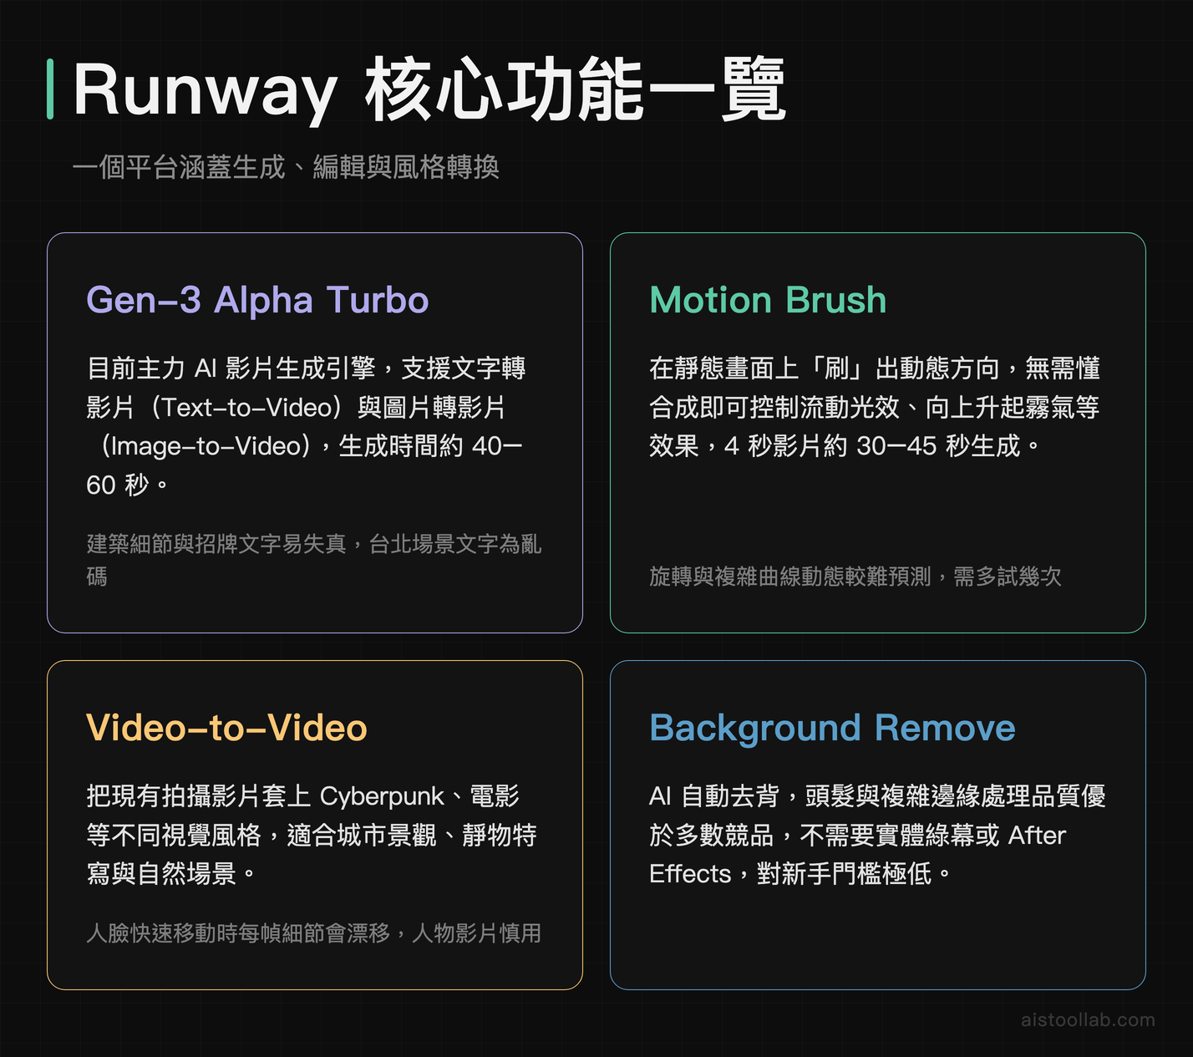1193x1057 pixels.
Task: Click the description starting '目前主力 AI 影片生成引擎'
Action: click(x=306, y=426)
